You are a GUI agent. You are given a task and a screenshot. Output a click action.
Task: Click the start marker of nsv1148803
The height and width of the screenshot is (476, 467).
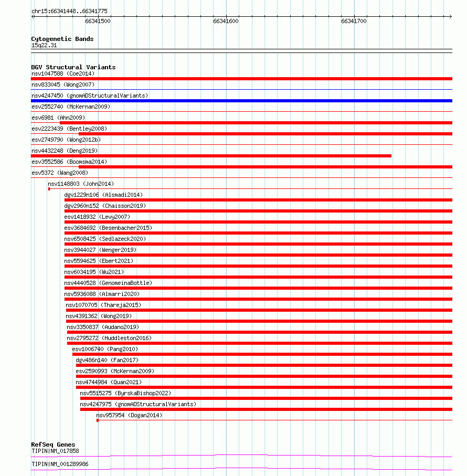(x=49, y=189)
